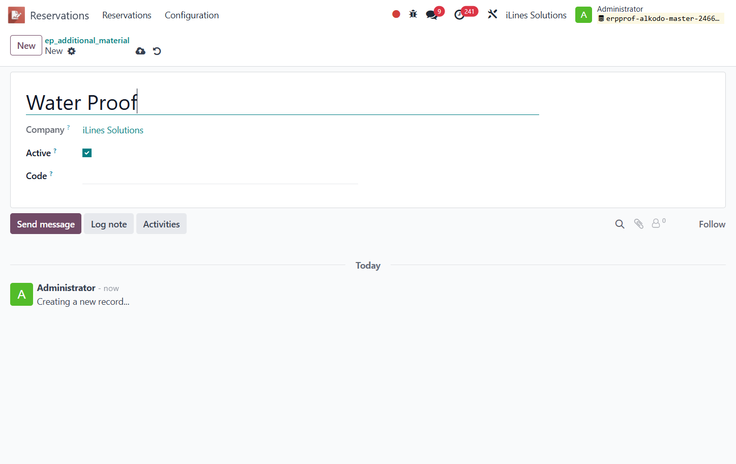Click the New record button
Image resolution: width=736 pixels, height=464 pixels.
pyautogui.click(x=26, y=45)
